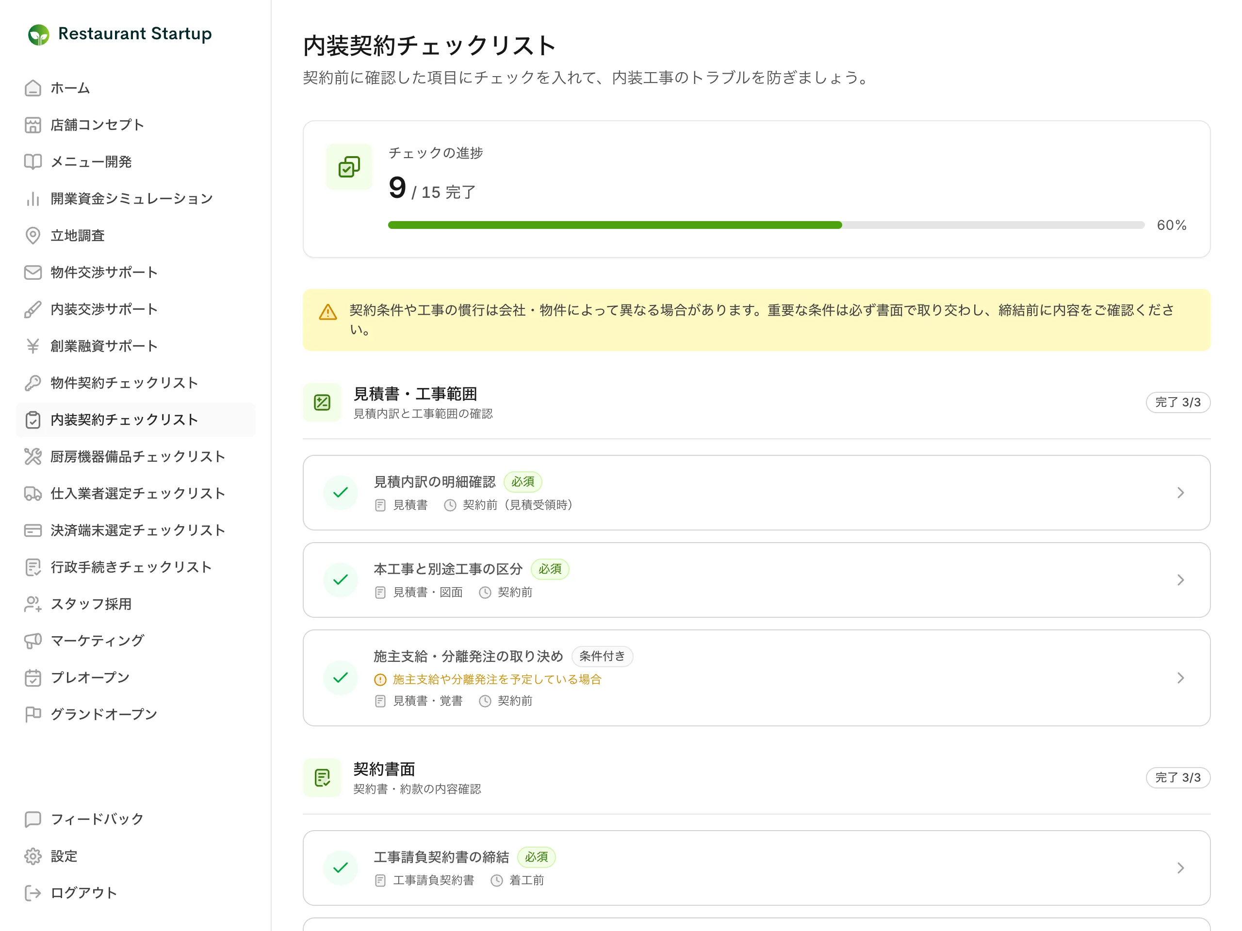Click the 完了 3/3 badge for 見積書・工事範囲

point(1177,402)
